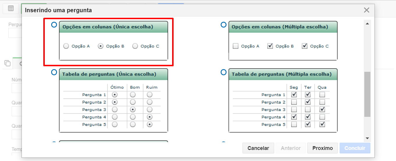Select the Opção C radio in the single-choice preview

(135, 46)
